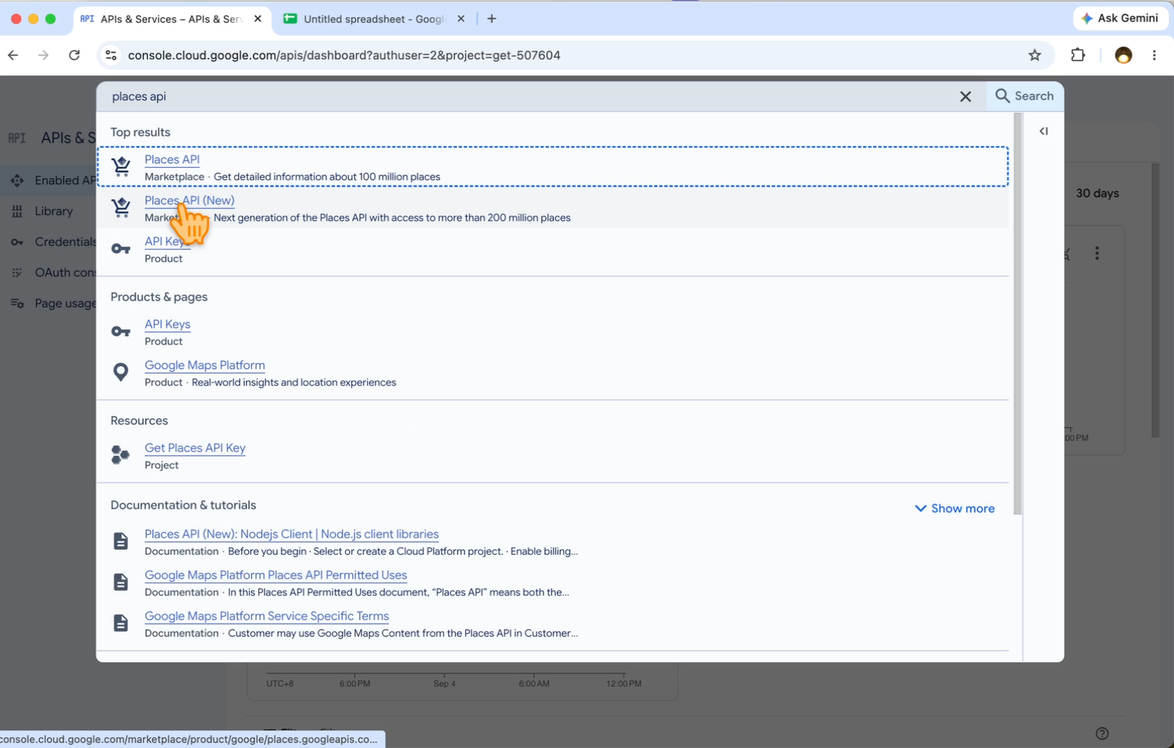Screen dimensions: 1174x748
Task: Collapse the search side panel arrow
Action: click(x=1044, y=132)
